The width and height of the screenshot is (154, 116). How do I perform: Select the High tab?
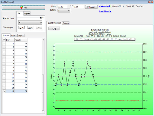(x=21, y=36)
